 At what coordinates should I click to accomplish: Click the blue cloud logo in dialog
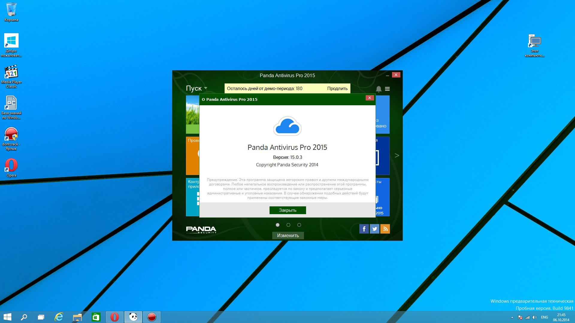(287, 126)
